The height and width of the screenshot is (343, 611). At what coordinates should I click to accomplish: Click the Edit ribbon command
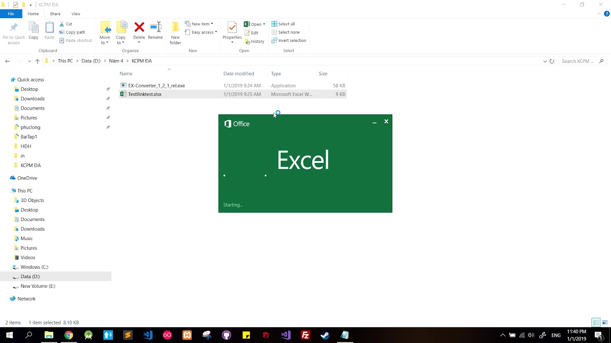click(x=252, y=33)
